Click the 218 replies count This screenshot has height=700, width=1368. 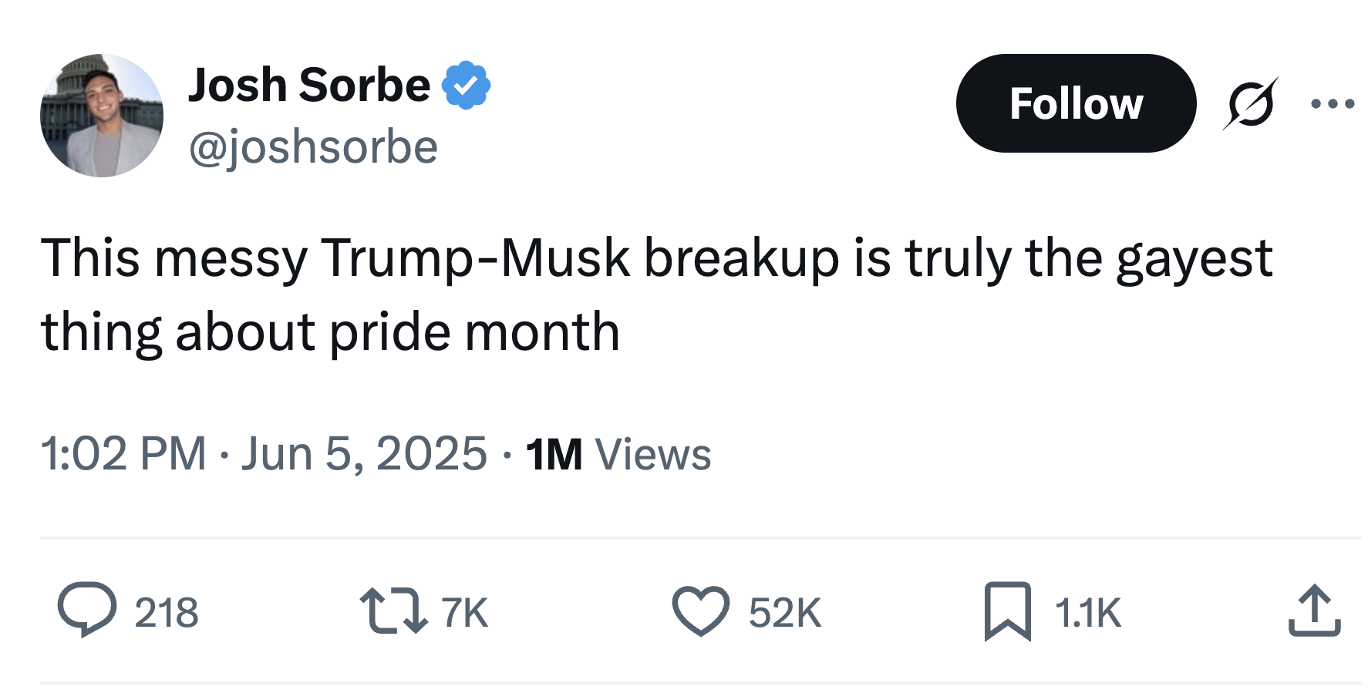[167, 613]
